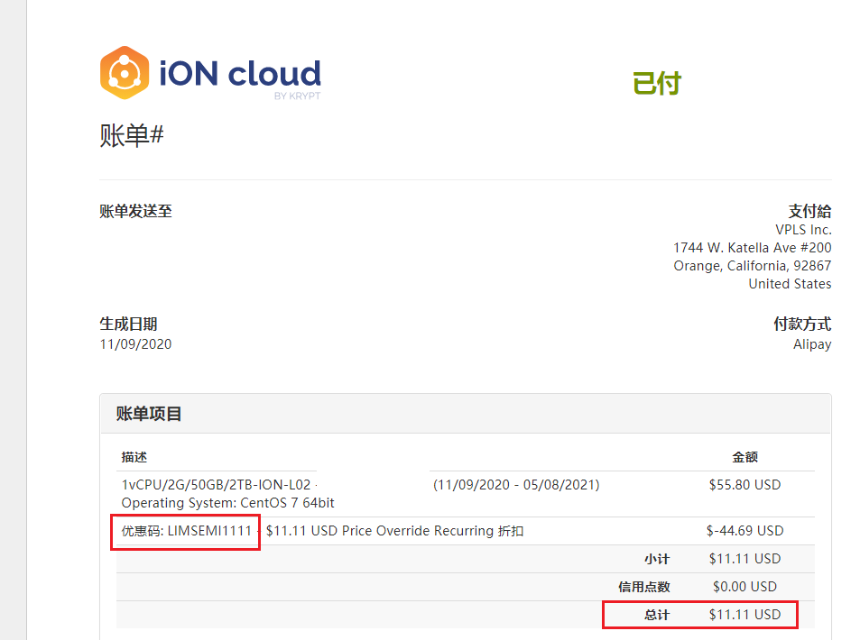Click the iON cloud hexagon logo icon

coord(124,72)
